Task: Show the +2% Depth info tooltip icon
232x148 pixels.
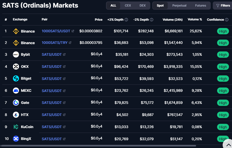Action: (x=126, y=20)
